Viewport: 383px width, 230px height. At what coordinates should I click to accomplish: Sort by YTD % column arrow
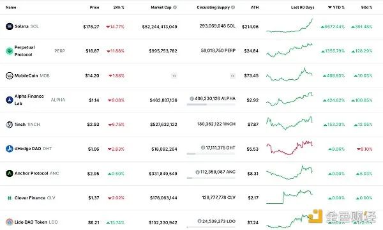(330, 7)
